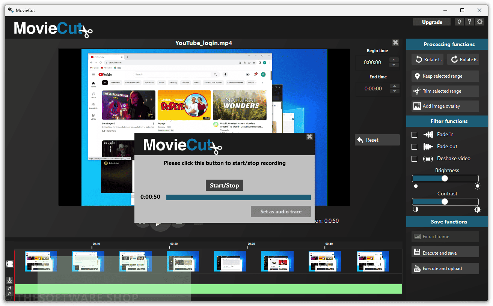Click the 00:10 timeline marker

pyautogui.click(x=96, y=244)
